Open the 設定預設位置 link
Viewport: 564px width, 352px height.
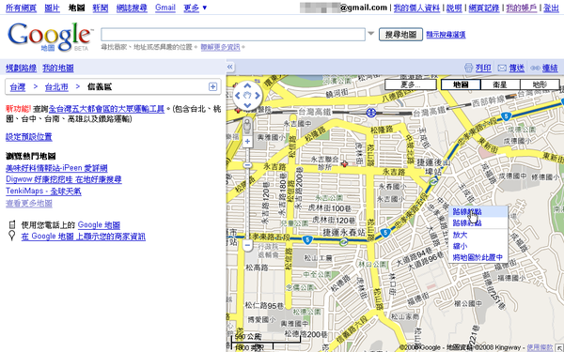coord(29,137)
